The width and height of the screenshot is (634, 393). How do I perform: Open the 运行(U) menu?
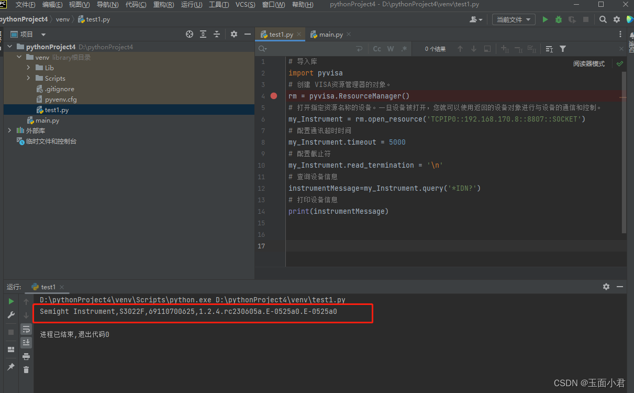pyautogui.click(x=192, y=5)
